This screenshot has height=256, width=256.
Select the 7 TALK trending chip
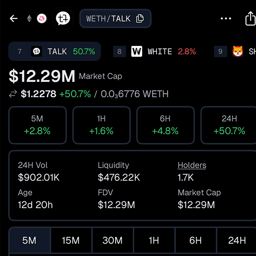click(x=55, y=52)
